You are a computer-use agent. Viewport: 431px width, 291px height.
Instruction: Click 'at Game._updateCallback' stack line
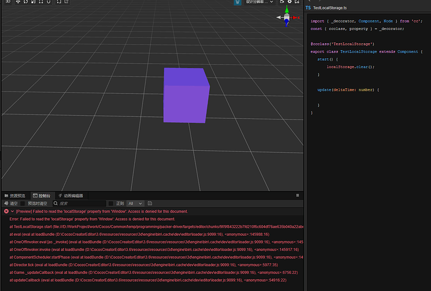[154, 273]
